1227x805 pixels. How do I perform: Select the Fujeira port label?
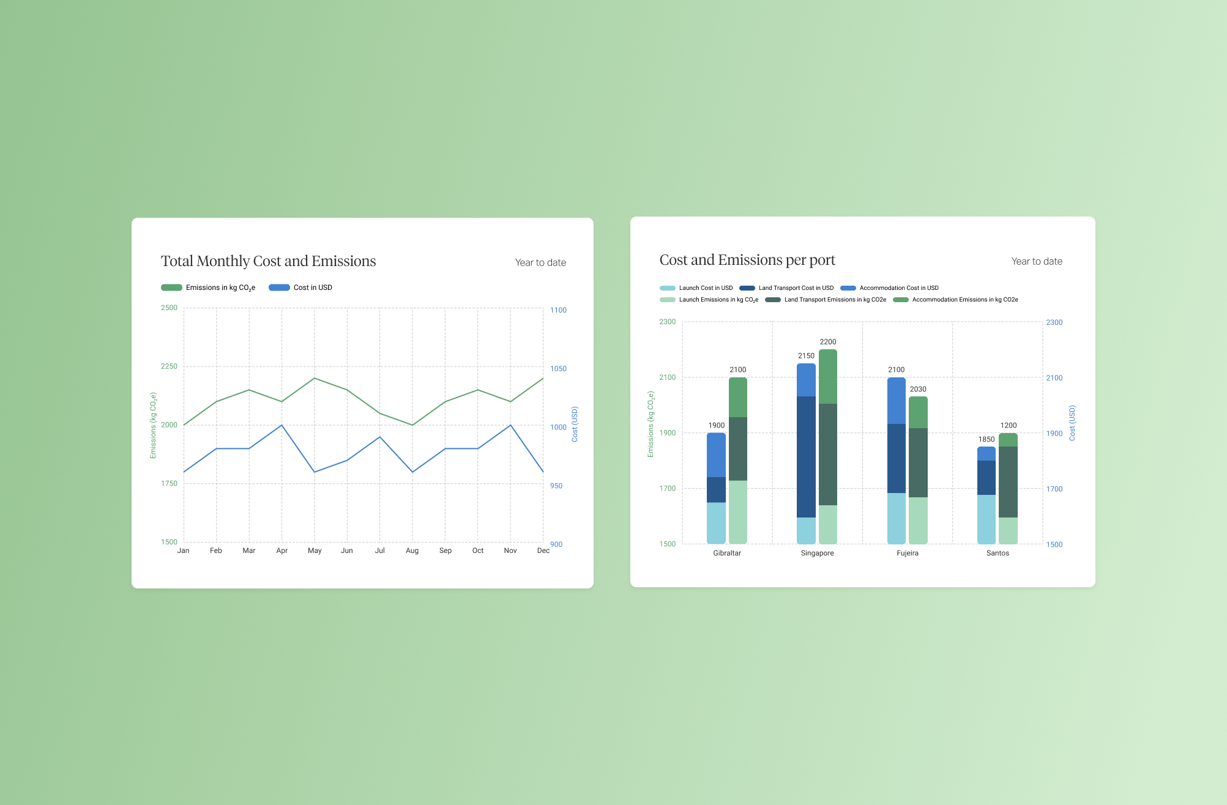tap(908, 553)
